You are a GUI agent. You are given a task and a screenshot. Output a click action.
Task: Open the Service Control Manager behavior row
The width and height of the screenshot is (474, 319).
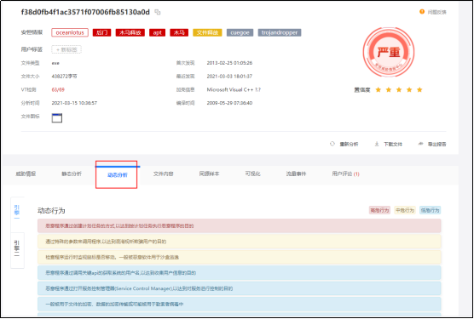(239, 288)
